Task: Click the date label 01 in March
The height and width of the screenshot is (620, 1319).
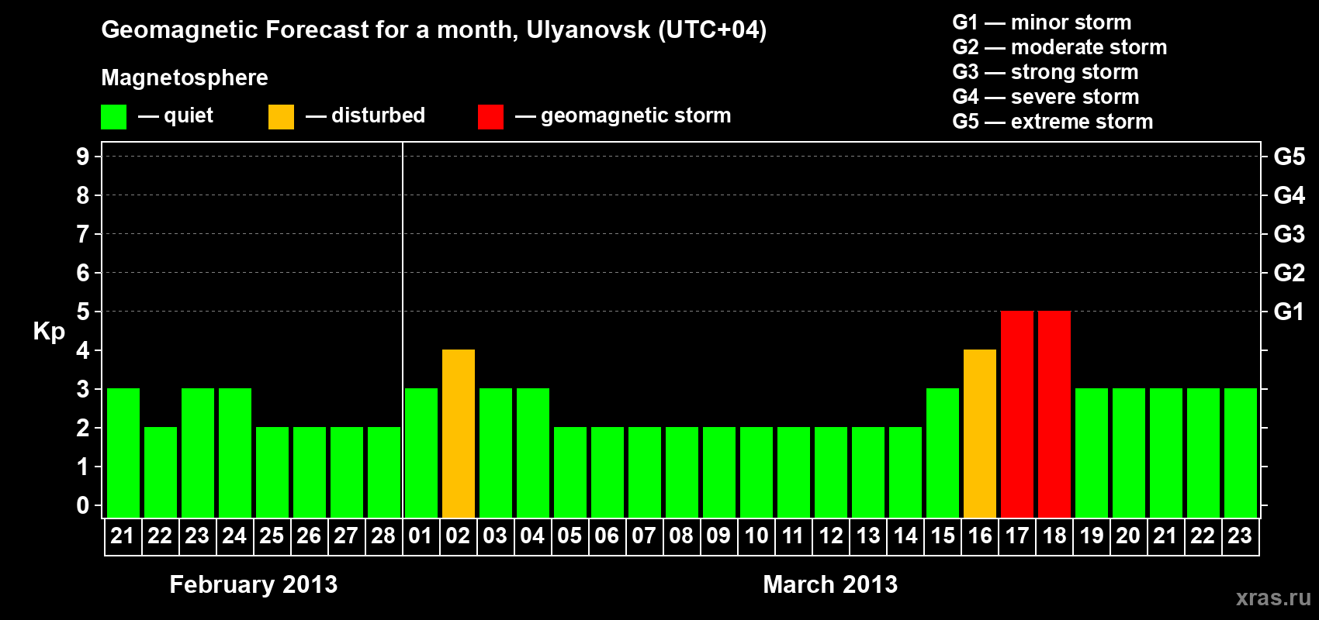Action: (x=421, y=536)
